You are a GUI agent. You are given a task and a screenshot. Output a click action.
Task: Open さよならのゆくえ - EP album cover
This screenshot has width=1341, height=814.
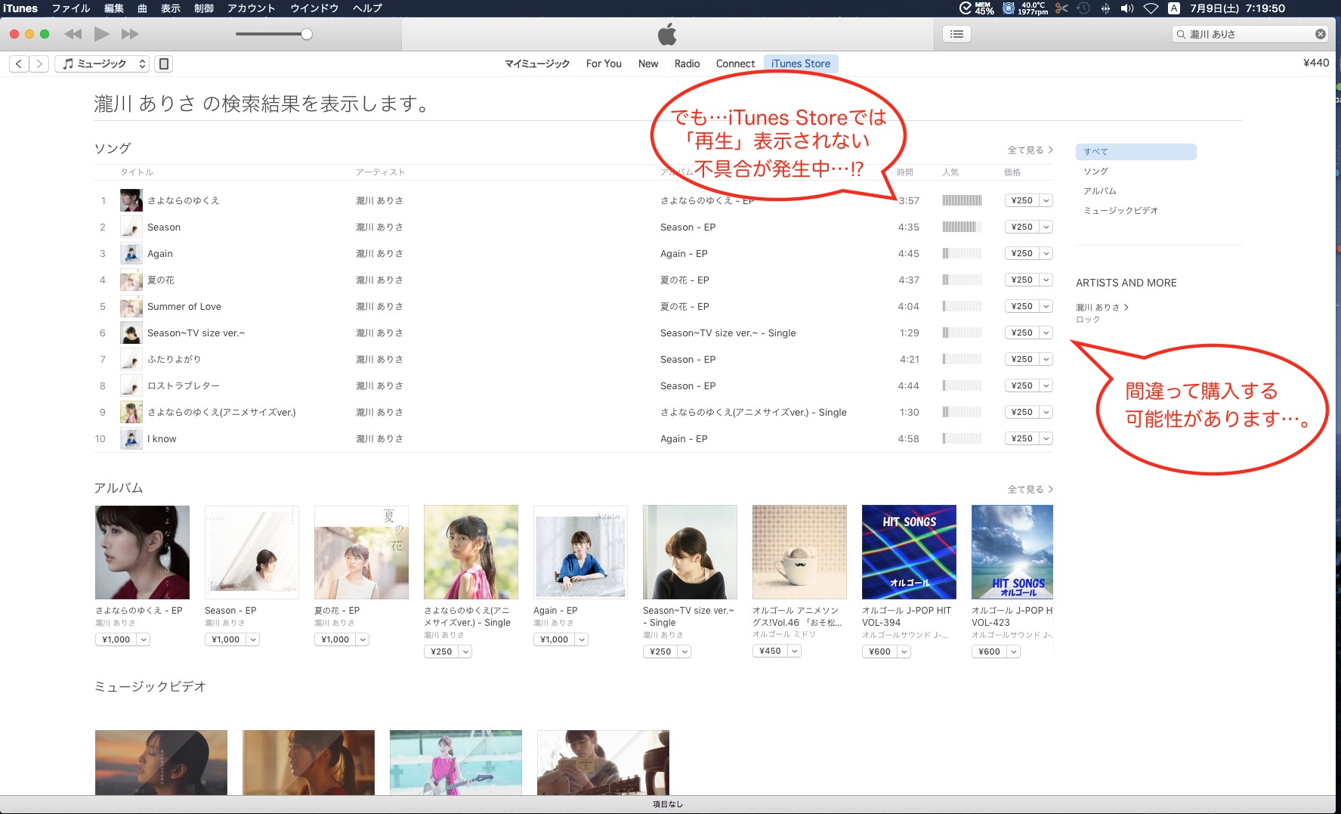click(x=142, y=552)
